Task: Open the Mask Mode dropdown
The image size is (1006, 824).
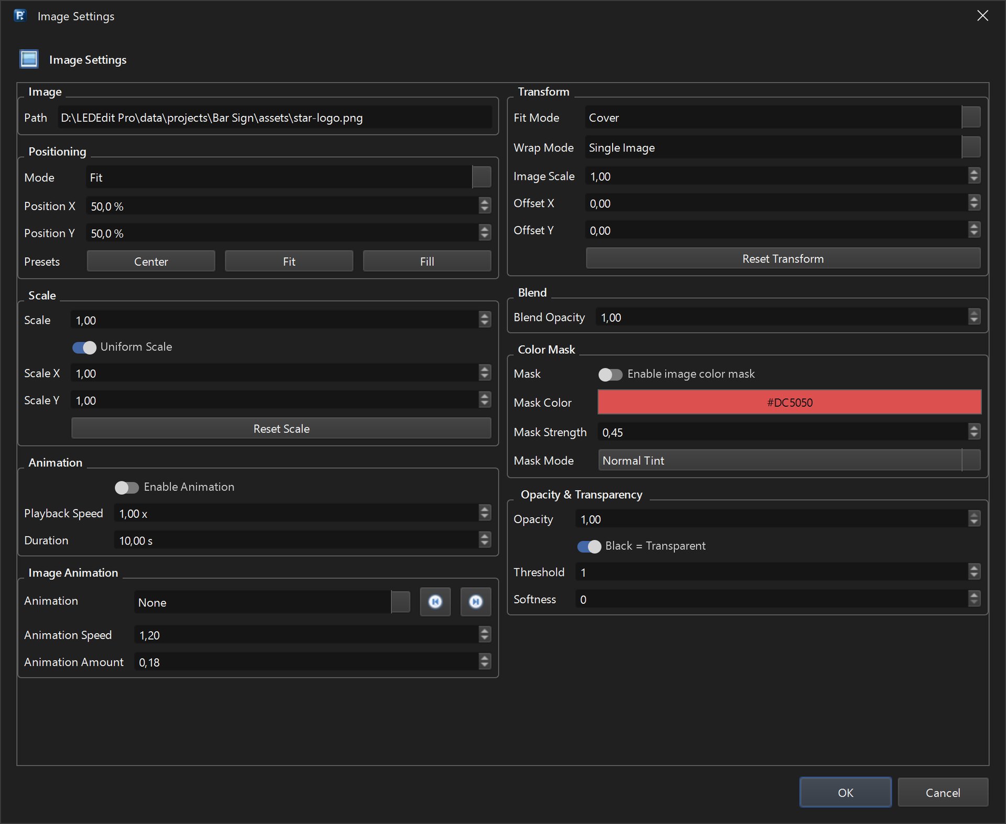Action: click(790, 460)
